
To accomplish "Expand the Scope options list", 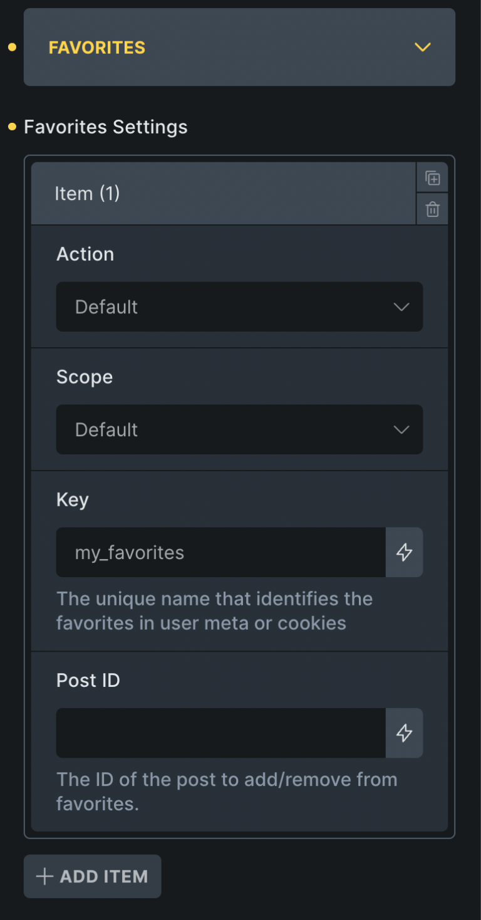I will point(401,429).
